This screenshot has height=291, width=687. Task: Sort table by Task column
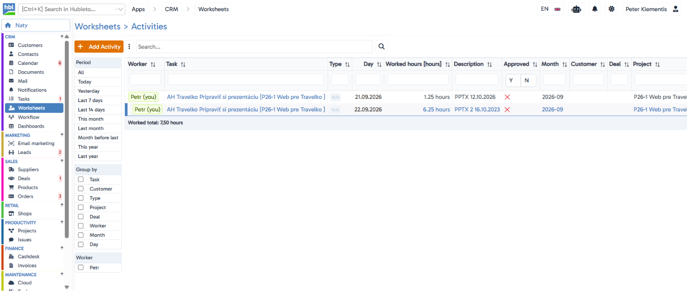[x=183, y=64]
